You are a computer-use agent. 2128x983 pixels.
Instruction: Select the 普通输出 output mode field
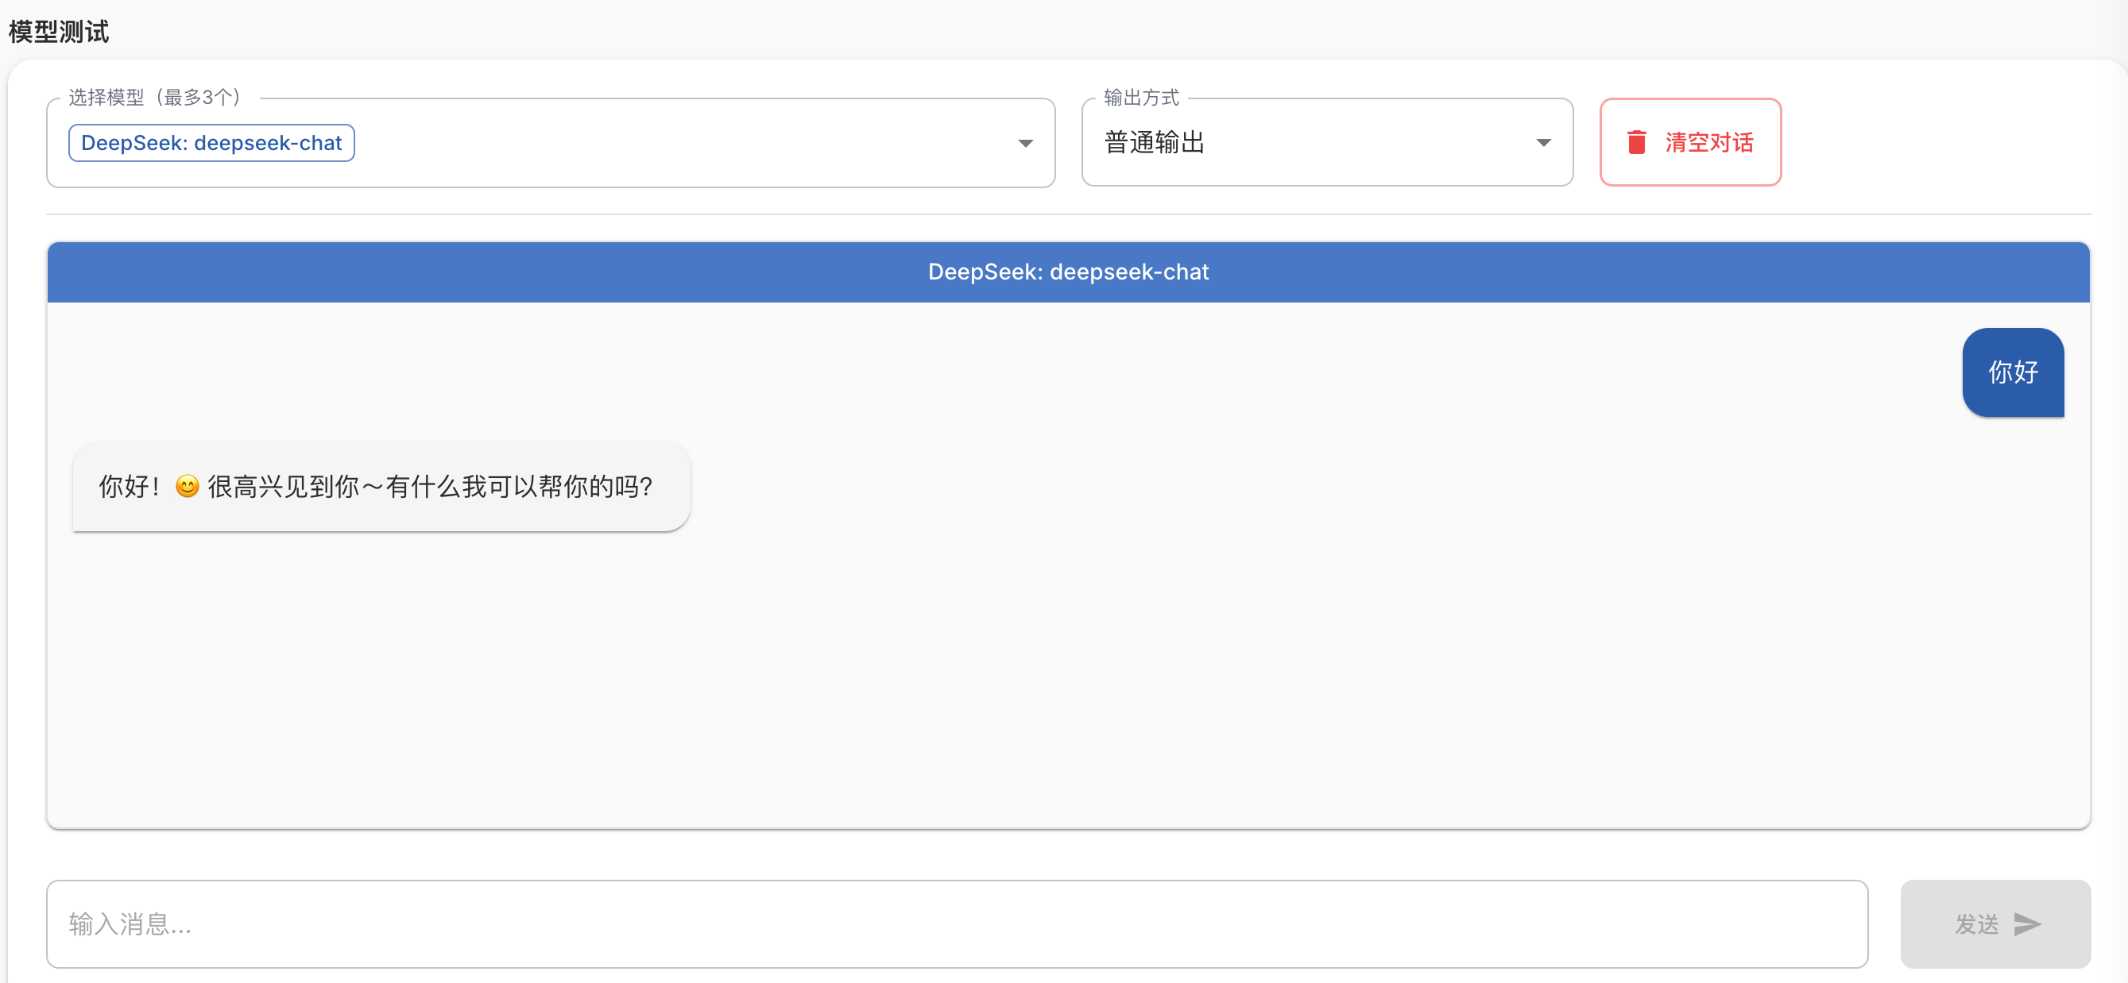pyautogui.click(x=1327, y=142)
